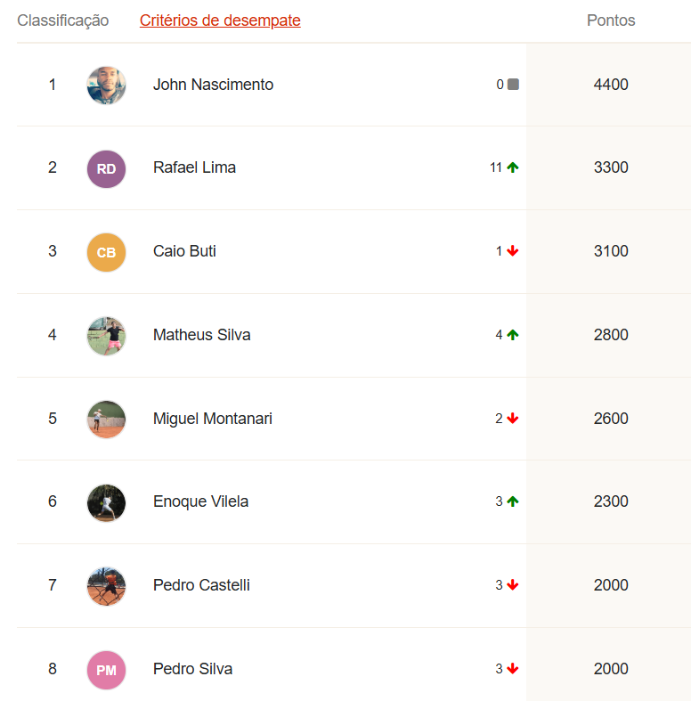The image size is (691, 701).
Task: Click the pink PM avatar
Action: (x=106, y=670)
